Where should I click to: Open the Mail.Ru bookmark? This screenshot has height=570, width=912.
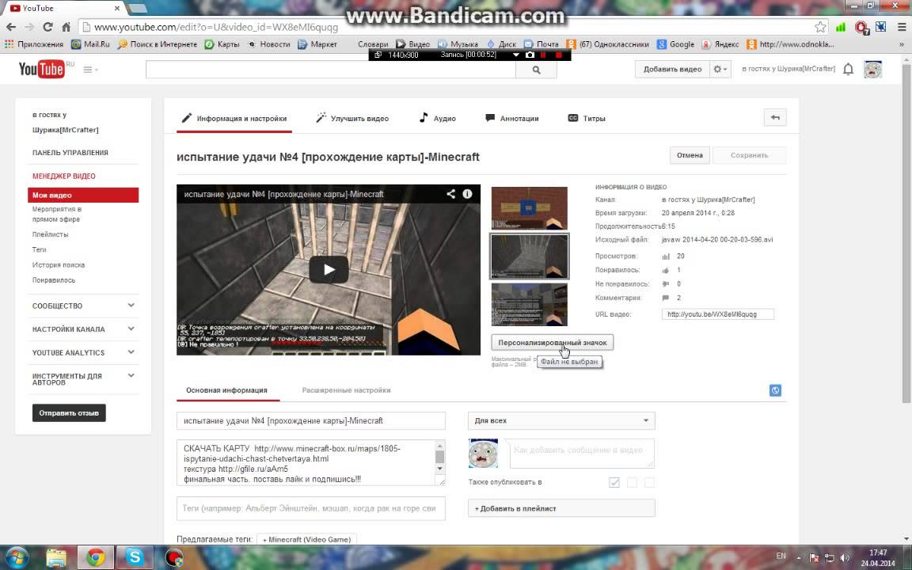90,44
